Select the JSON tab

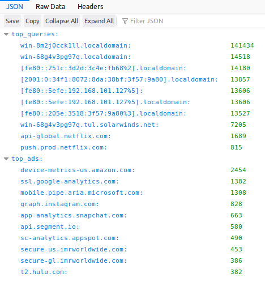click(x=15, y=7)
